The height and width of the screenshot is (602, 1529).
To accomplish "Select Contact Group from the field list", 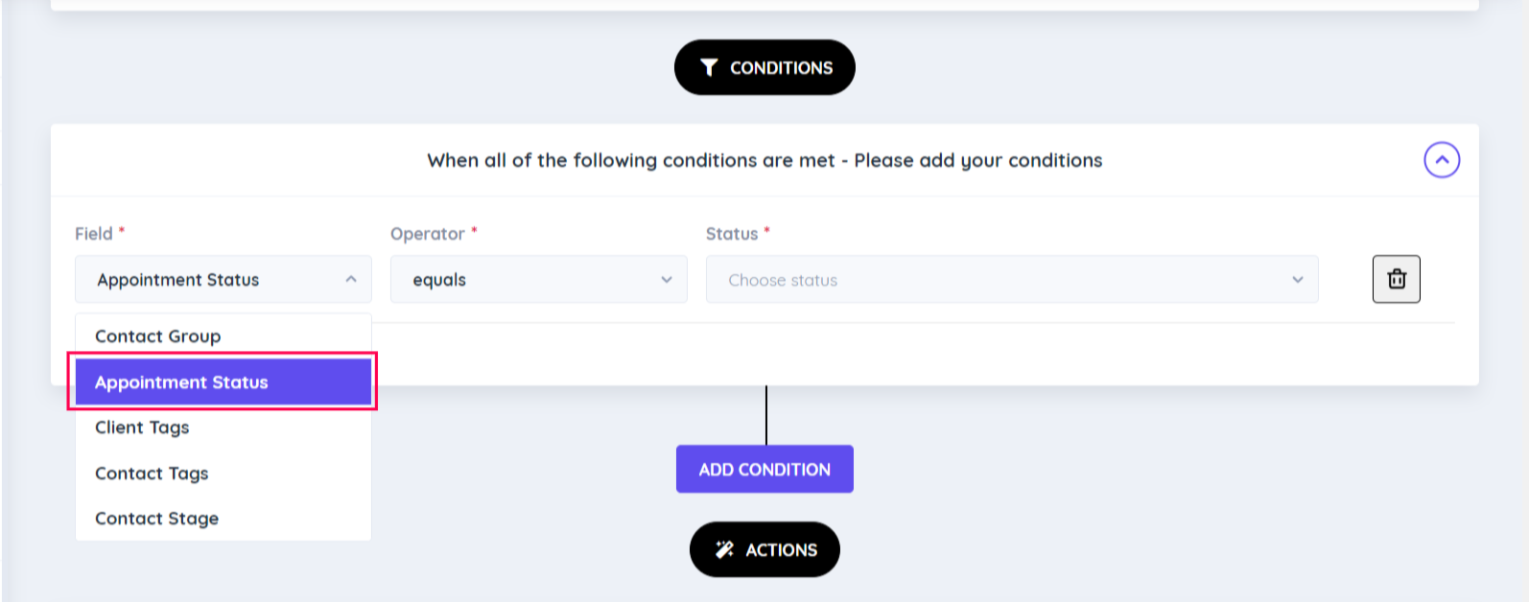I will pos(158,336).
